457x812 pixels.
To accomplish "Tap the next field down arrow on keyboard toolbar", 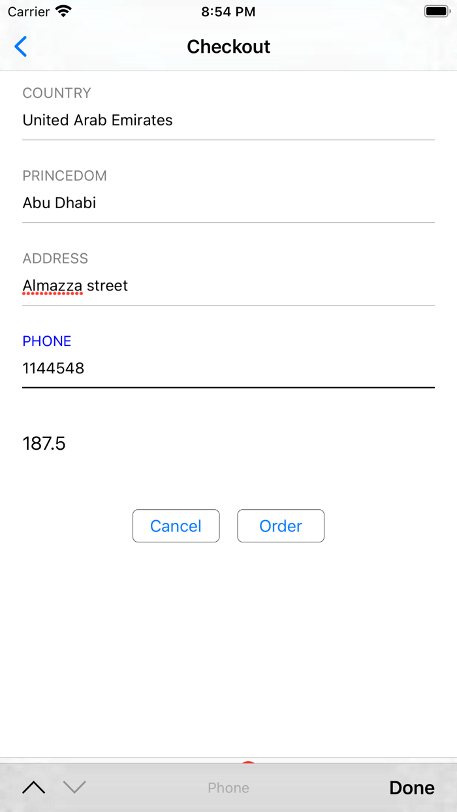I will [x=74, y=787].
